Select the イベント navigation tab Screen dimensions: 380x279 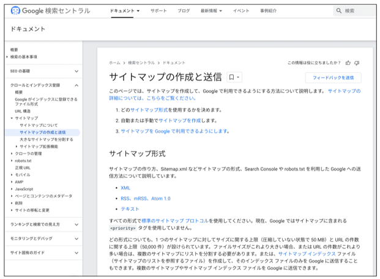pyautogui.click(x=241, y=10)
